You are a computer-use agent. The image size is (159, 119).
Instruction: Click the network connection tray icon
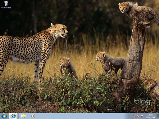coord(142,116)
